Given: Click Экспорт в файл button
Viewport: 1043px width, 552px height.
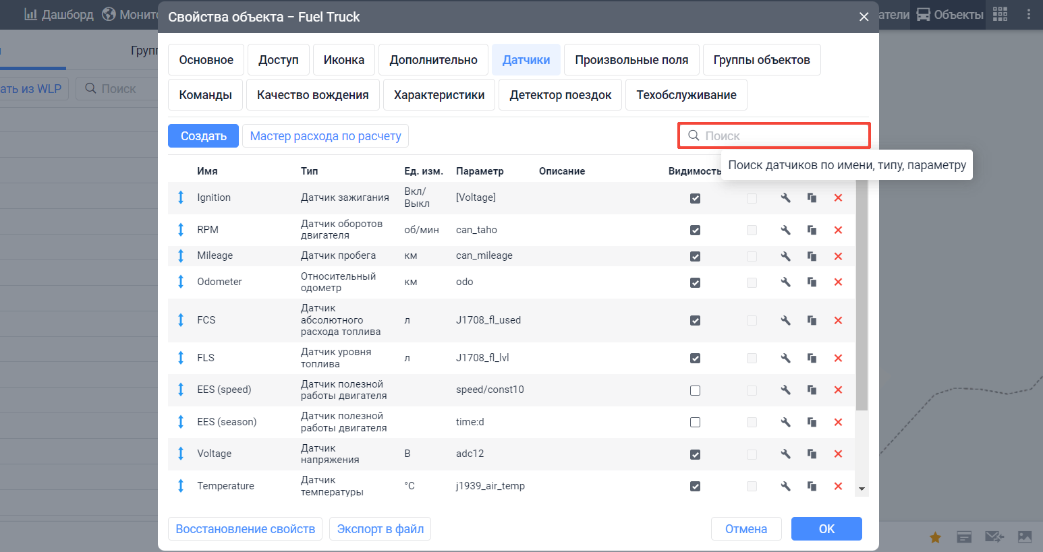Looking at the screenshot, I should point(380,528).
